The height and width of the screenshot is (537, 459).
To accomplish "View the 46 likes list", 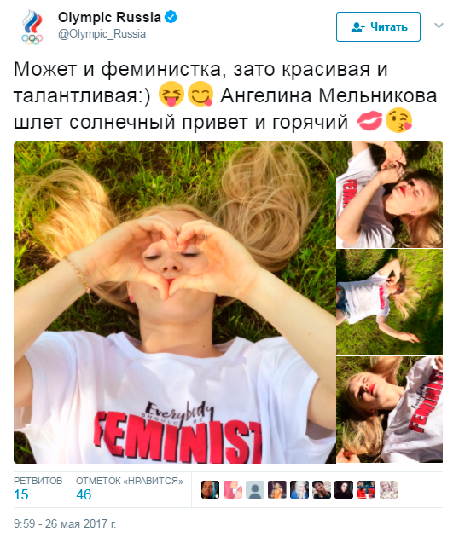I will point(130,488).
